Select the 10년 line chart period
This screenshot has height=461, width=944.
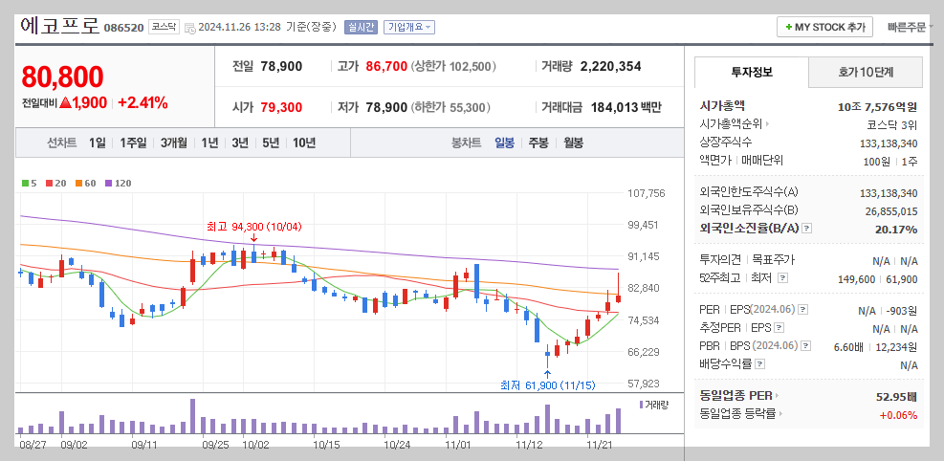pos(304,143)
